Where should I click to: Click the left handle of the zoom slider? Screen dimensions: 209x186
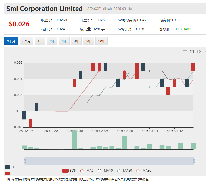pos(25,161)
